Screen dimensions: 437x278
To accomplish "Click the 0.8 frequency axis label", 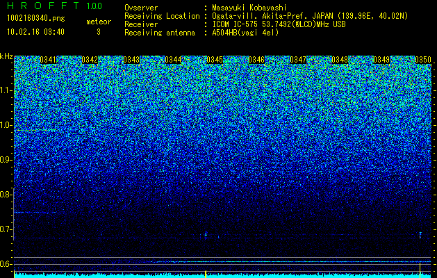I will [x=6, y=195].
